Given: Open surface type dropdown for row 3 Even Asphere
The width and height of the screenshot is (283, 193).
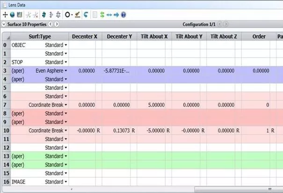Looking at the screenshot, I should (x=66, y=71).
